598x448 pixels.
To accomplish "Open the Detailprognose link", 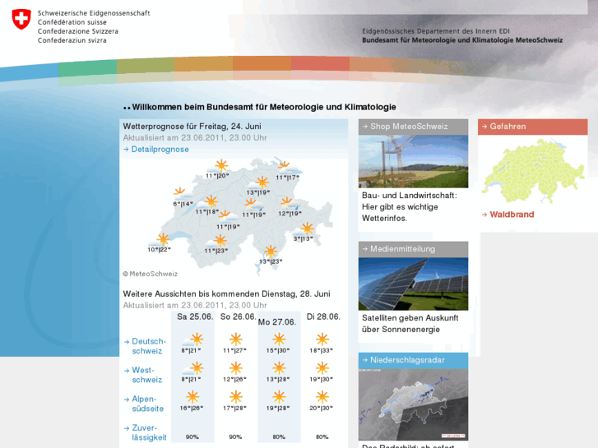I will coord(156,149).
